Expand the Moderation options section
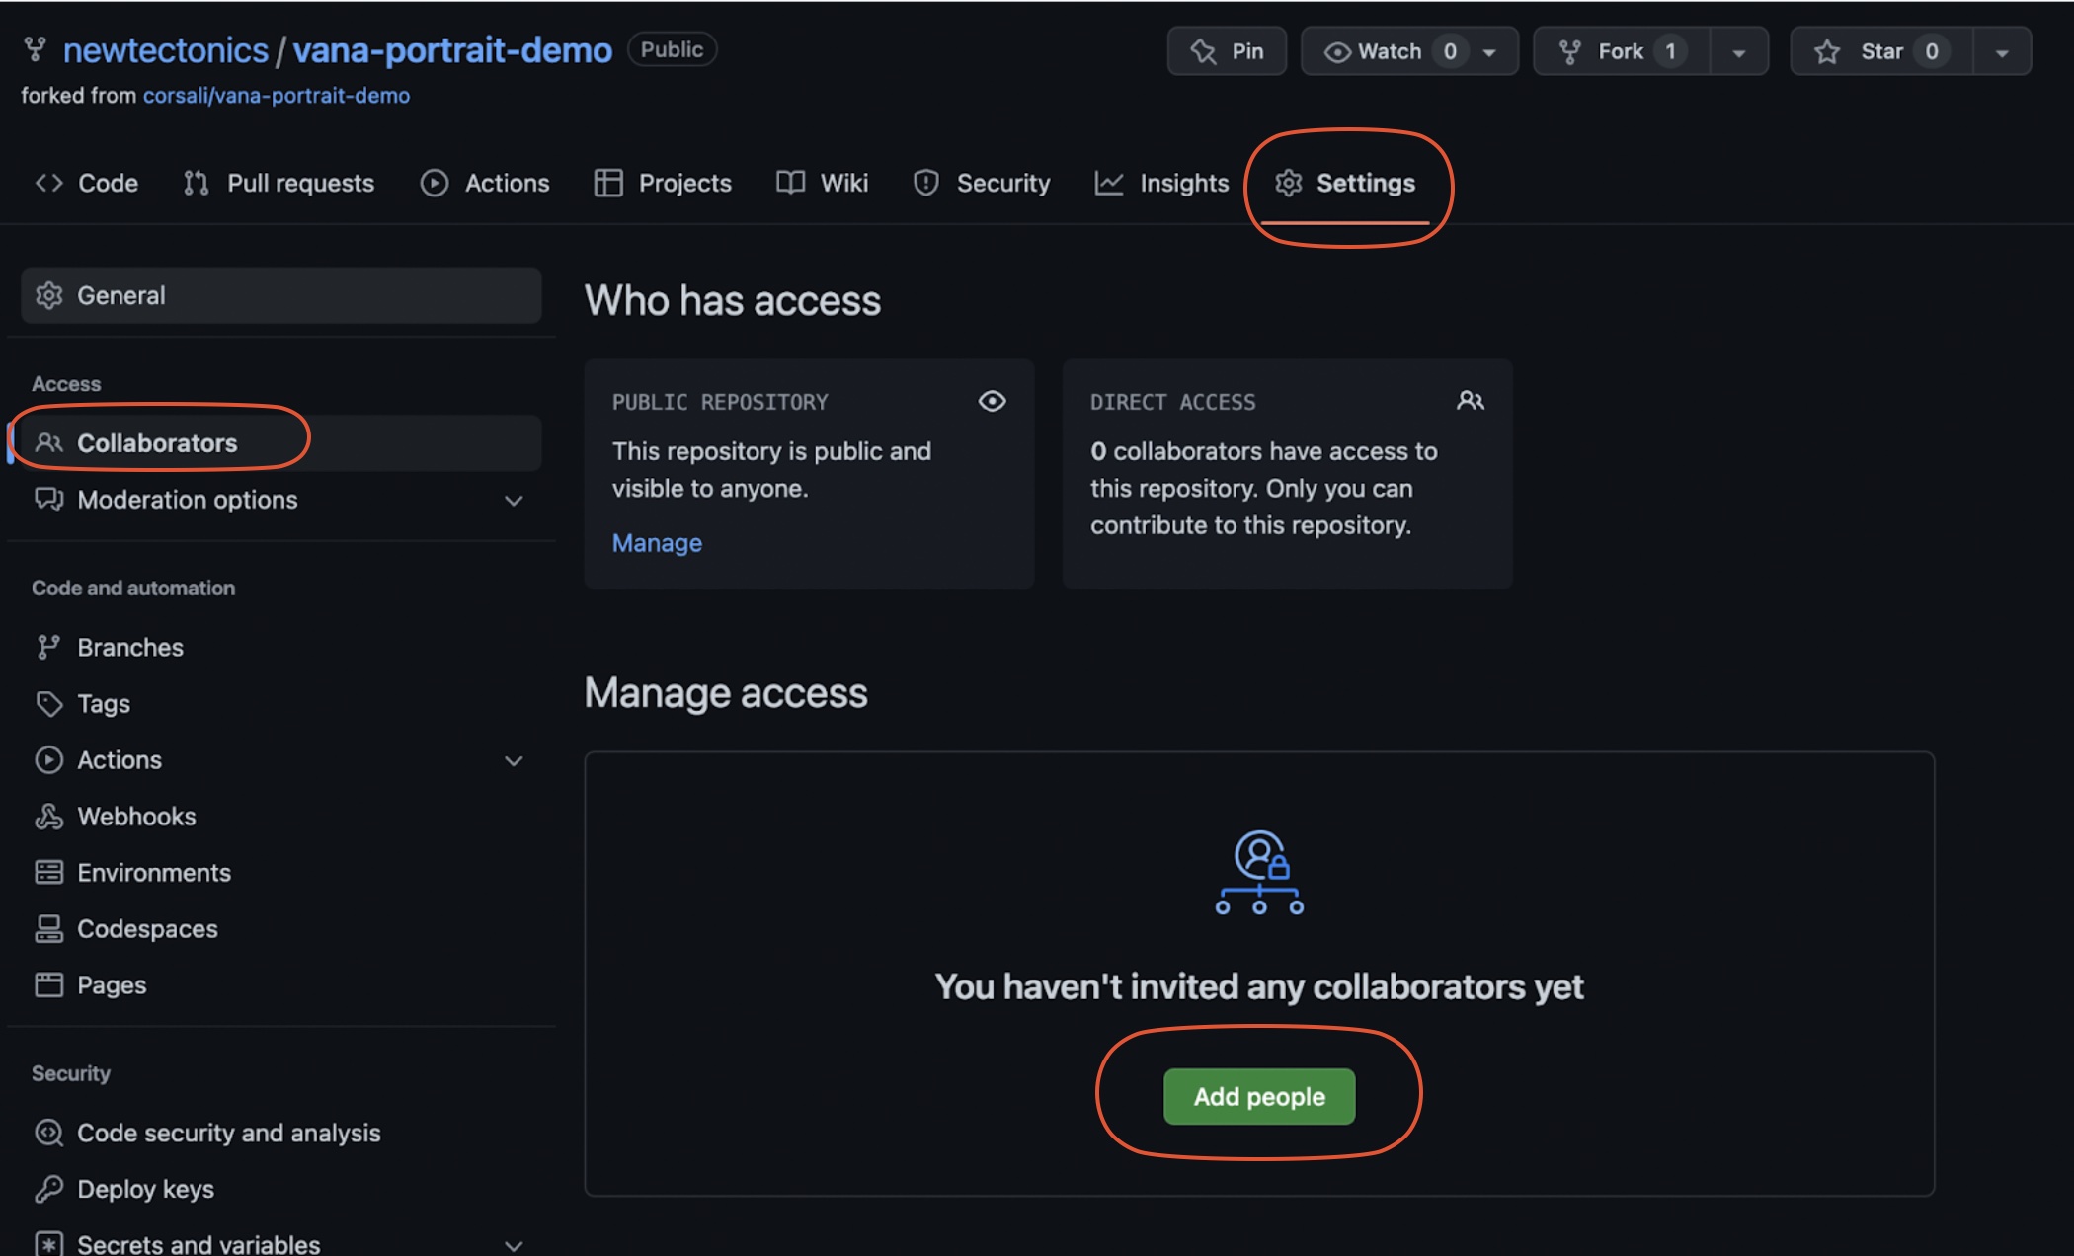The image size is (2074, 1256). coord(514,501)
